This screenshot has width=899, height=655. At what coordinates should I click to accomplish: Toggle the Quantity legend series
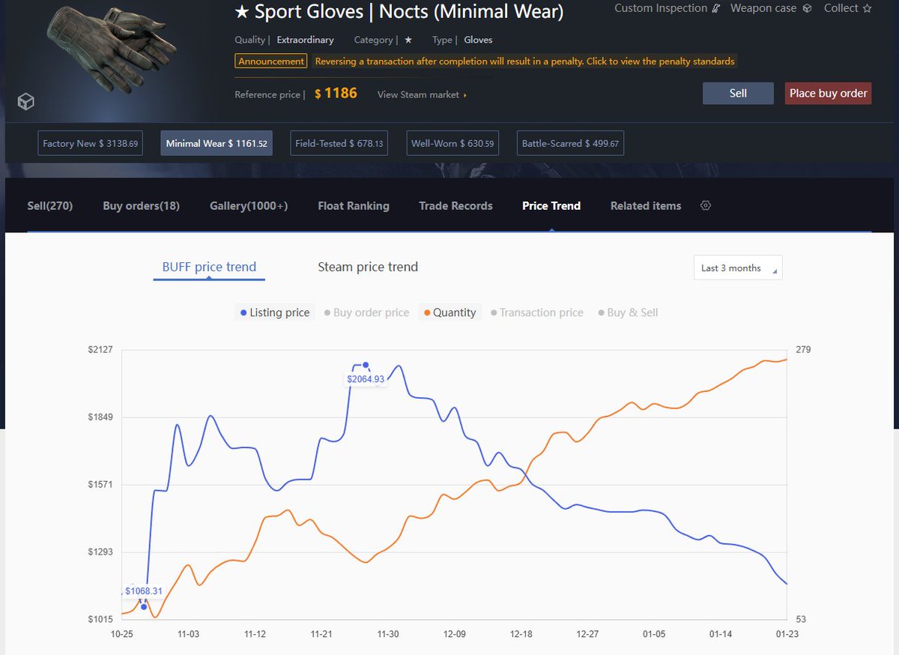pyautogui.click(x=449, y=313)
